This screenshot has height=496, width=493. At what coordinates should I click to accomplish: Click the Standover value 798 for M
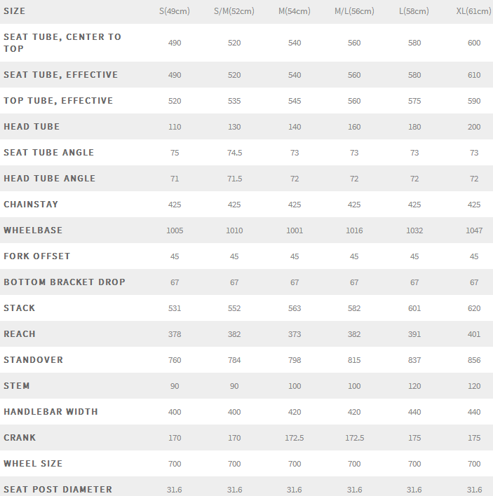click(x=295, y=360)
